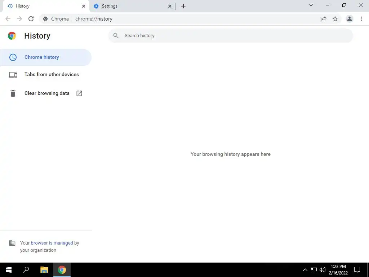Open the tab search dropdown chevron
Screen dimensions: 369x277
pyautogui.click(x=311, y=5)
